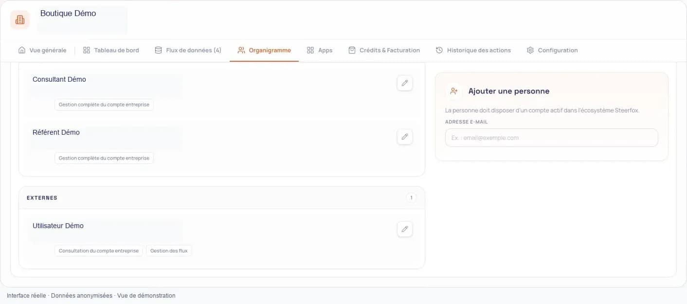
Task: Click Référent Démo's Gestion complète du compte entreprise tag
Action: point(104,158)
